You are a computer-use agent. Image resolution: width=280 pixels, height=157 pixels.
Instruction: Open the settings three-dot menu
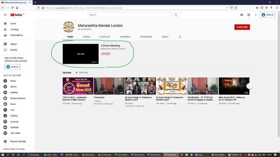(256, 15)
